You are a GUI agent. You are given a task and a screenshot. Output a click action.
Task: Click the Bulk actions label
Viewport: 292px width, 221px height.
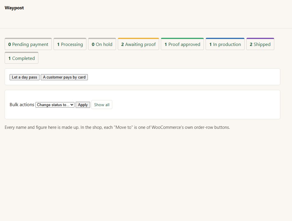[22, 105]
